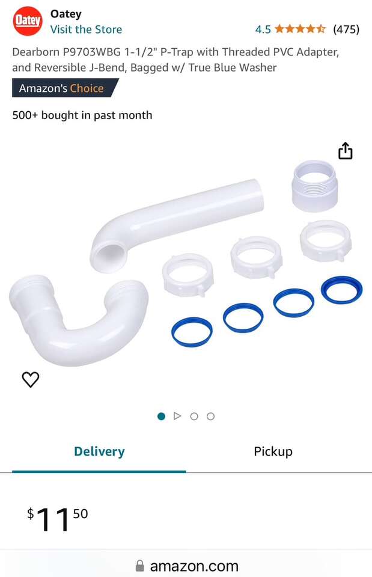Switch to the Pickup tab
Image resolution: width=372 pixels, height=577 pixels.
coord(273,451)
